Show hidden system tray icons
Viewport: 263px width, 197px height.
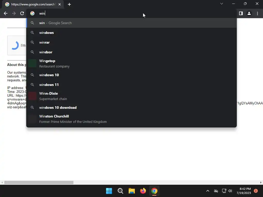tap(208, 191)
